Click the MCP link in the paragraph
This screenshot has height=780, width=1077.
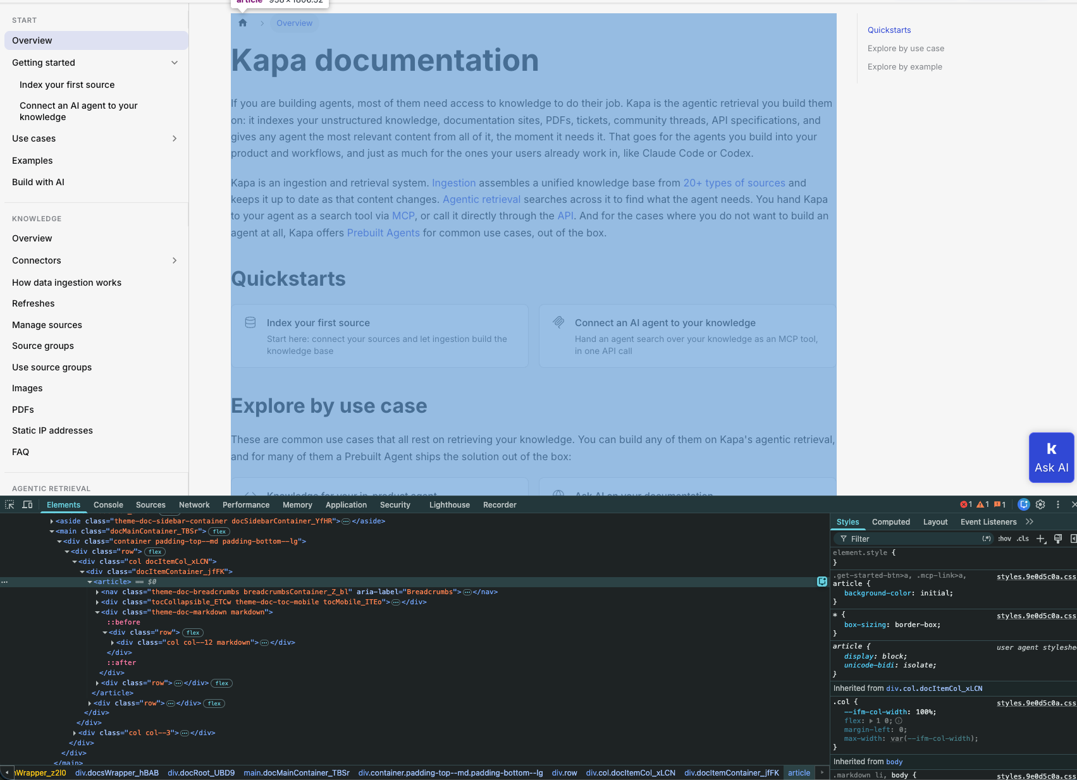(x=403, y=216)
